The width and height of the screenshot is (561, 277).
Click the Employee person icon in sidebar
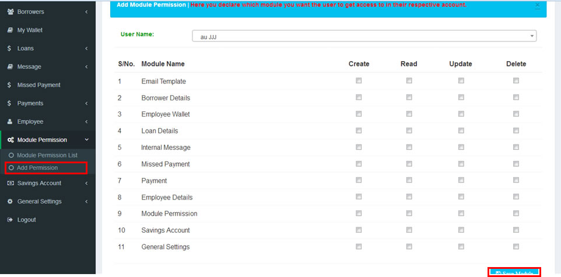pyautogui.click(x=10, y=122)
